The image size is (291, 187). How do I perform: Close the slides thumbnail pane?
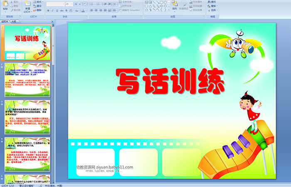[x=52, y=22]
